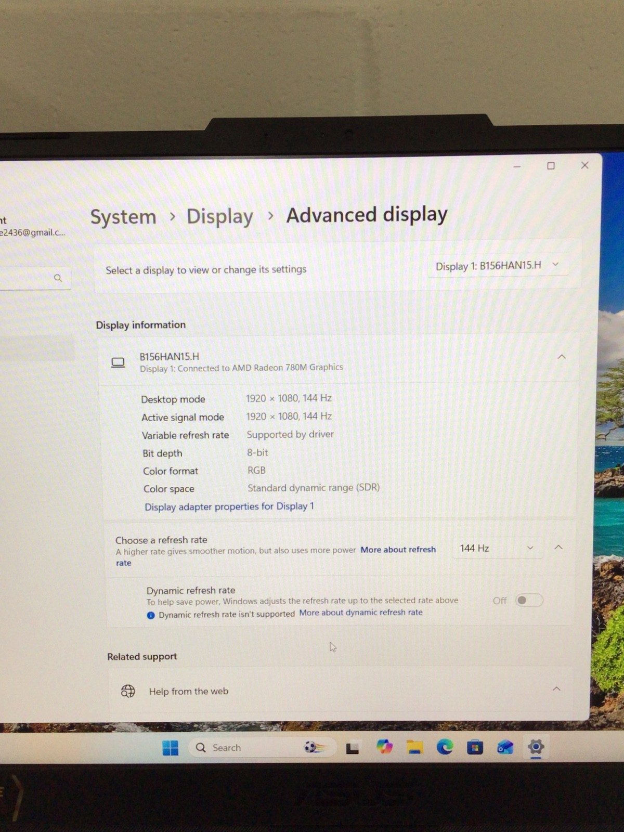Image resolution: width=624 pixels, height=832 pixels.
Task: Open Display adapter properties for Display 1
Action: click(229, 506)
